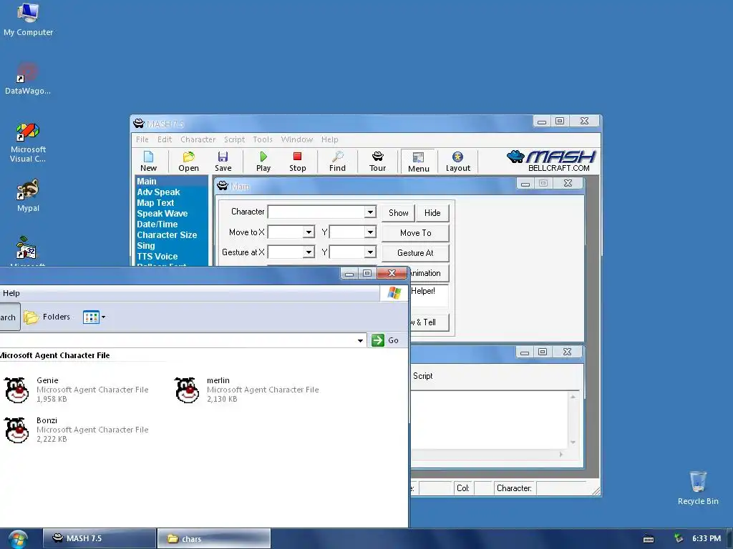Image resolution: width=733 pixels, height=549 pixels.
Task: Open the MASH Help menu
Action: tap(329, 139)
